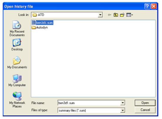Open My Network Places shortcut
162x119 pixels.
17,100
